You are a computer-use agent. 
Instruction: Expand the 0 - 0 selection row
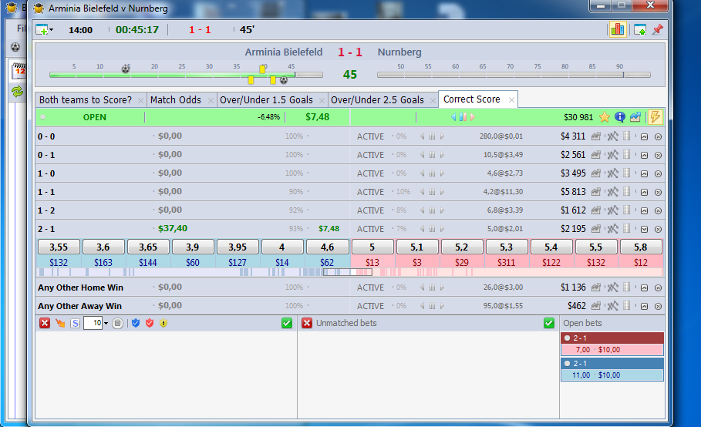coord(644,137)
